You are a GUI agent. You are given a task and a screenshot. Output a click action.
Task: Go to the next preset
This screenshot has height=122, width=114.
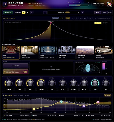pyautogui.click(x=82, y=13)
